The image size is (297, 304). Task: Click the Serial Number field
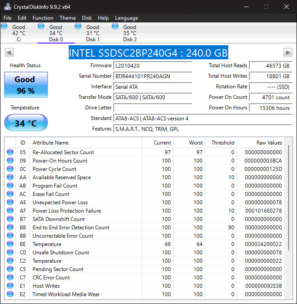pyautogui.click(x=152, y=76)
